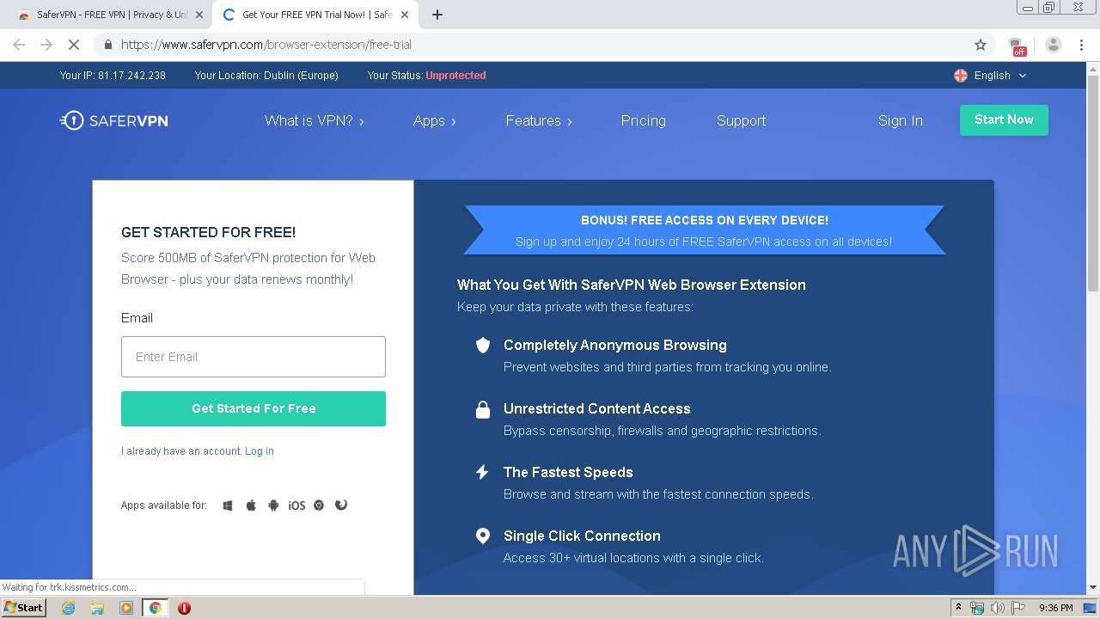1100x619 pixels.
Task: Open the Windows Start menu
Action: pyautogui.click(x=24, y=608)
